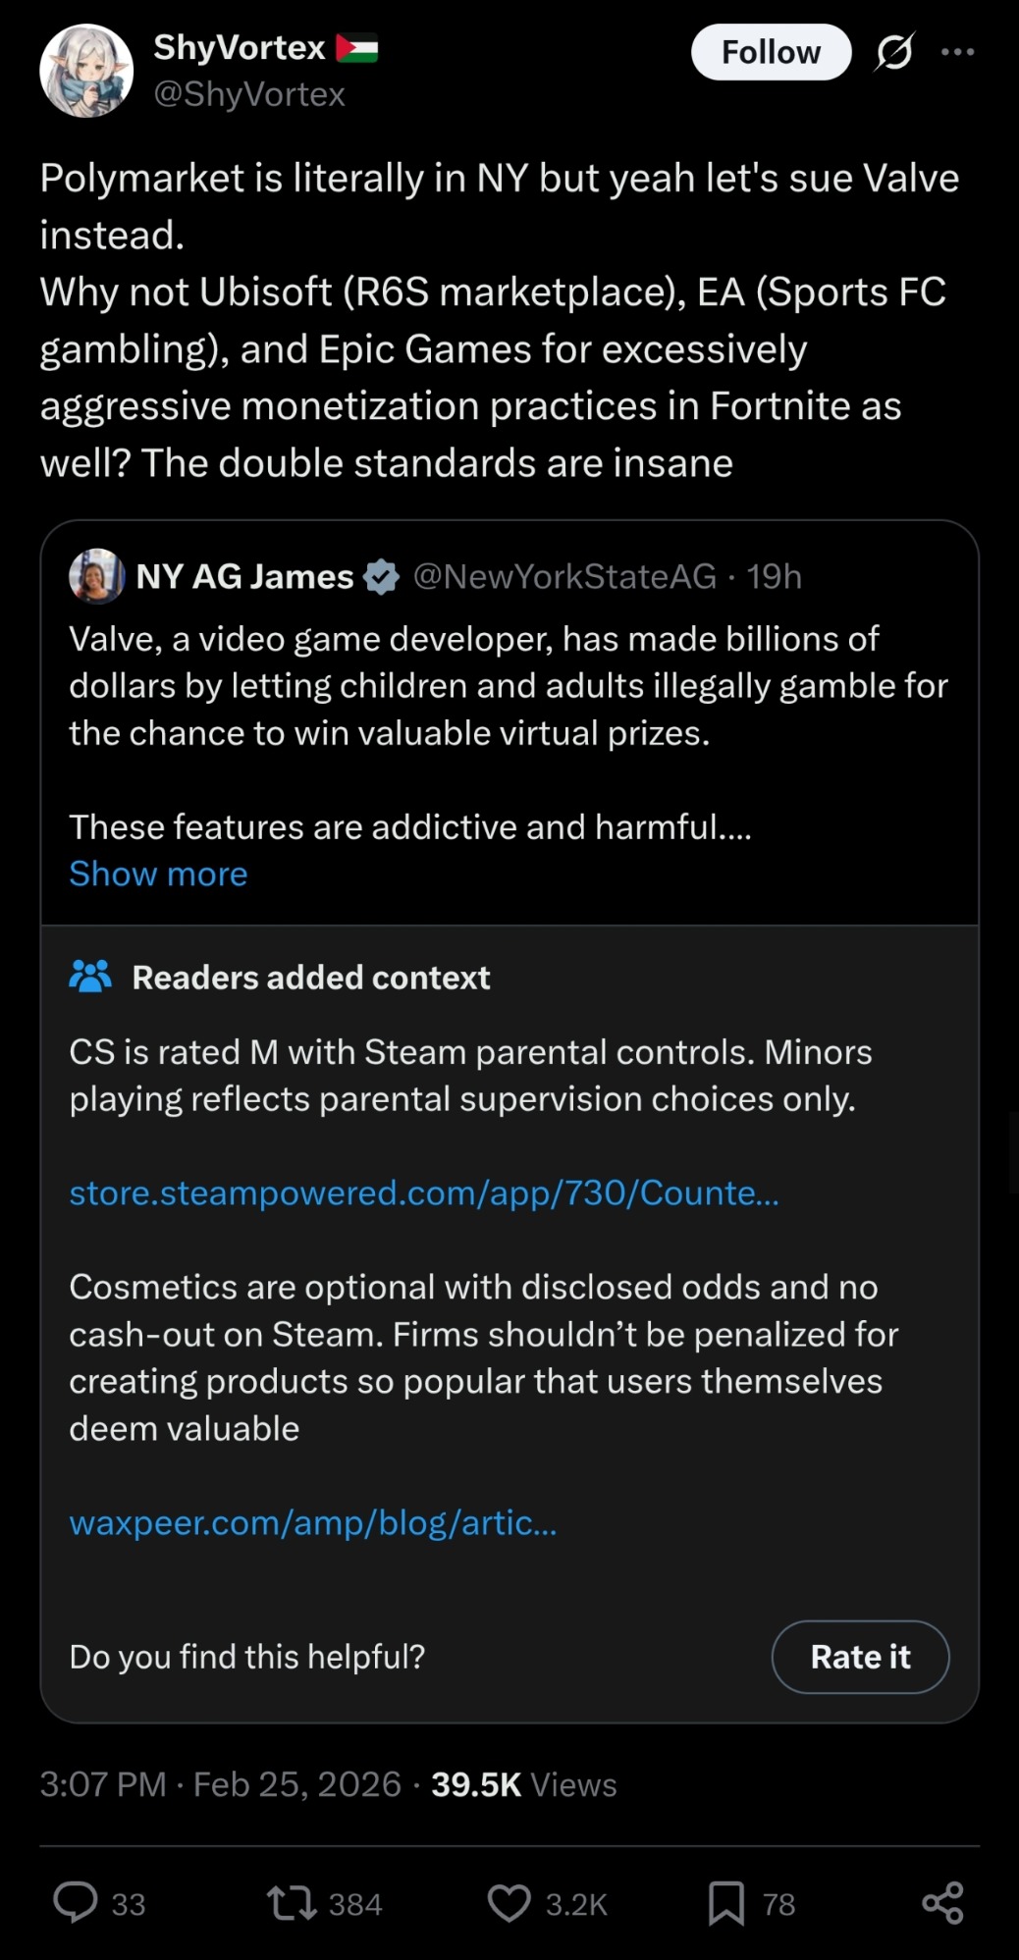The height and width of the screenshot is (1960, 1019).
Task: Click the Readers added context people icon
Action: coord(90,977)
